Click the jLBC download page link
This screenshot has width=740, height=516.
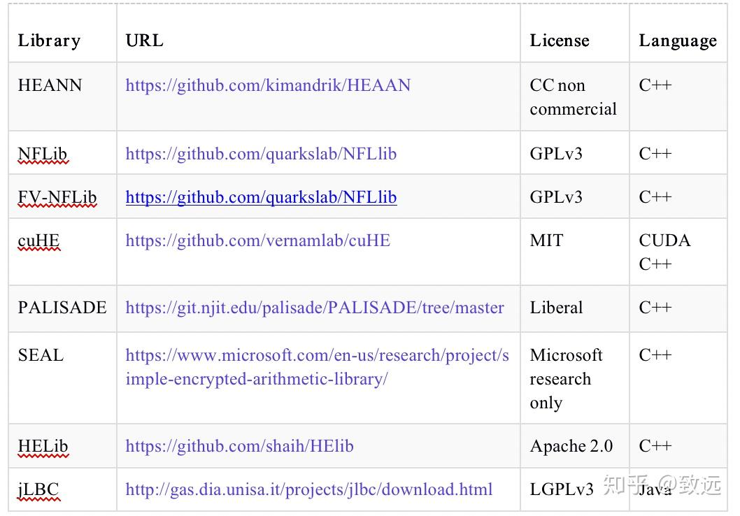(308, 489)
